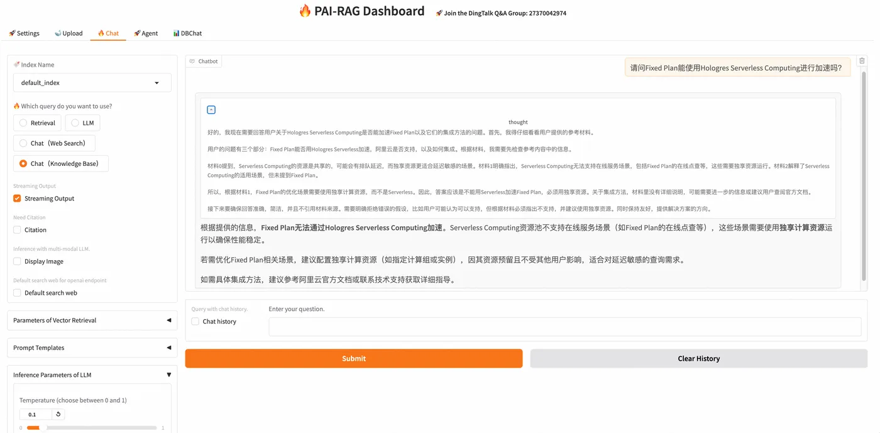This screenshot has height=433, width=880.
Task: Click 'Which query do you want to use?' label
Action: (63, 106)
